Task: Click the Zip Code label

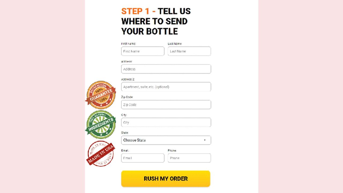Action: click(127, 97)
